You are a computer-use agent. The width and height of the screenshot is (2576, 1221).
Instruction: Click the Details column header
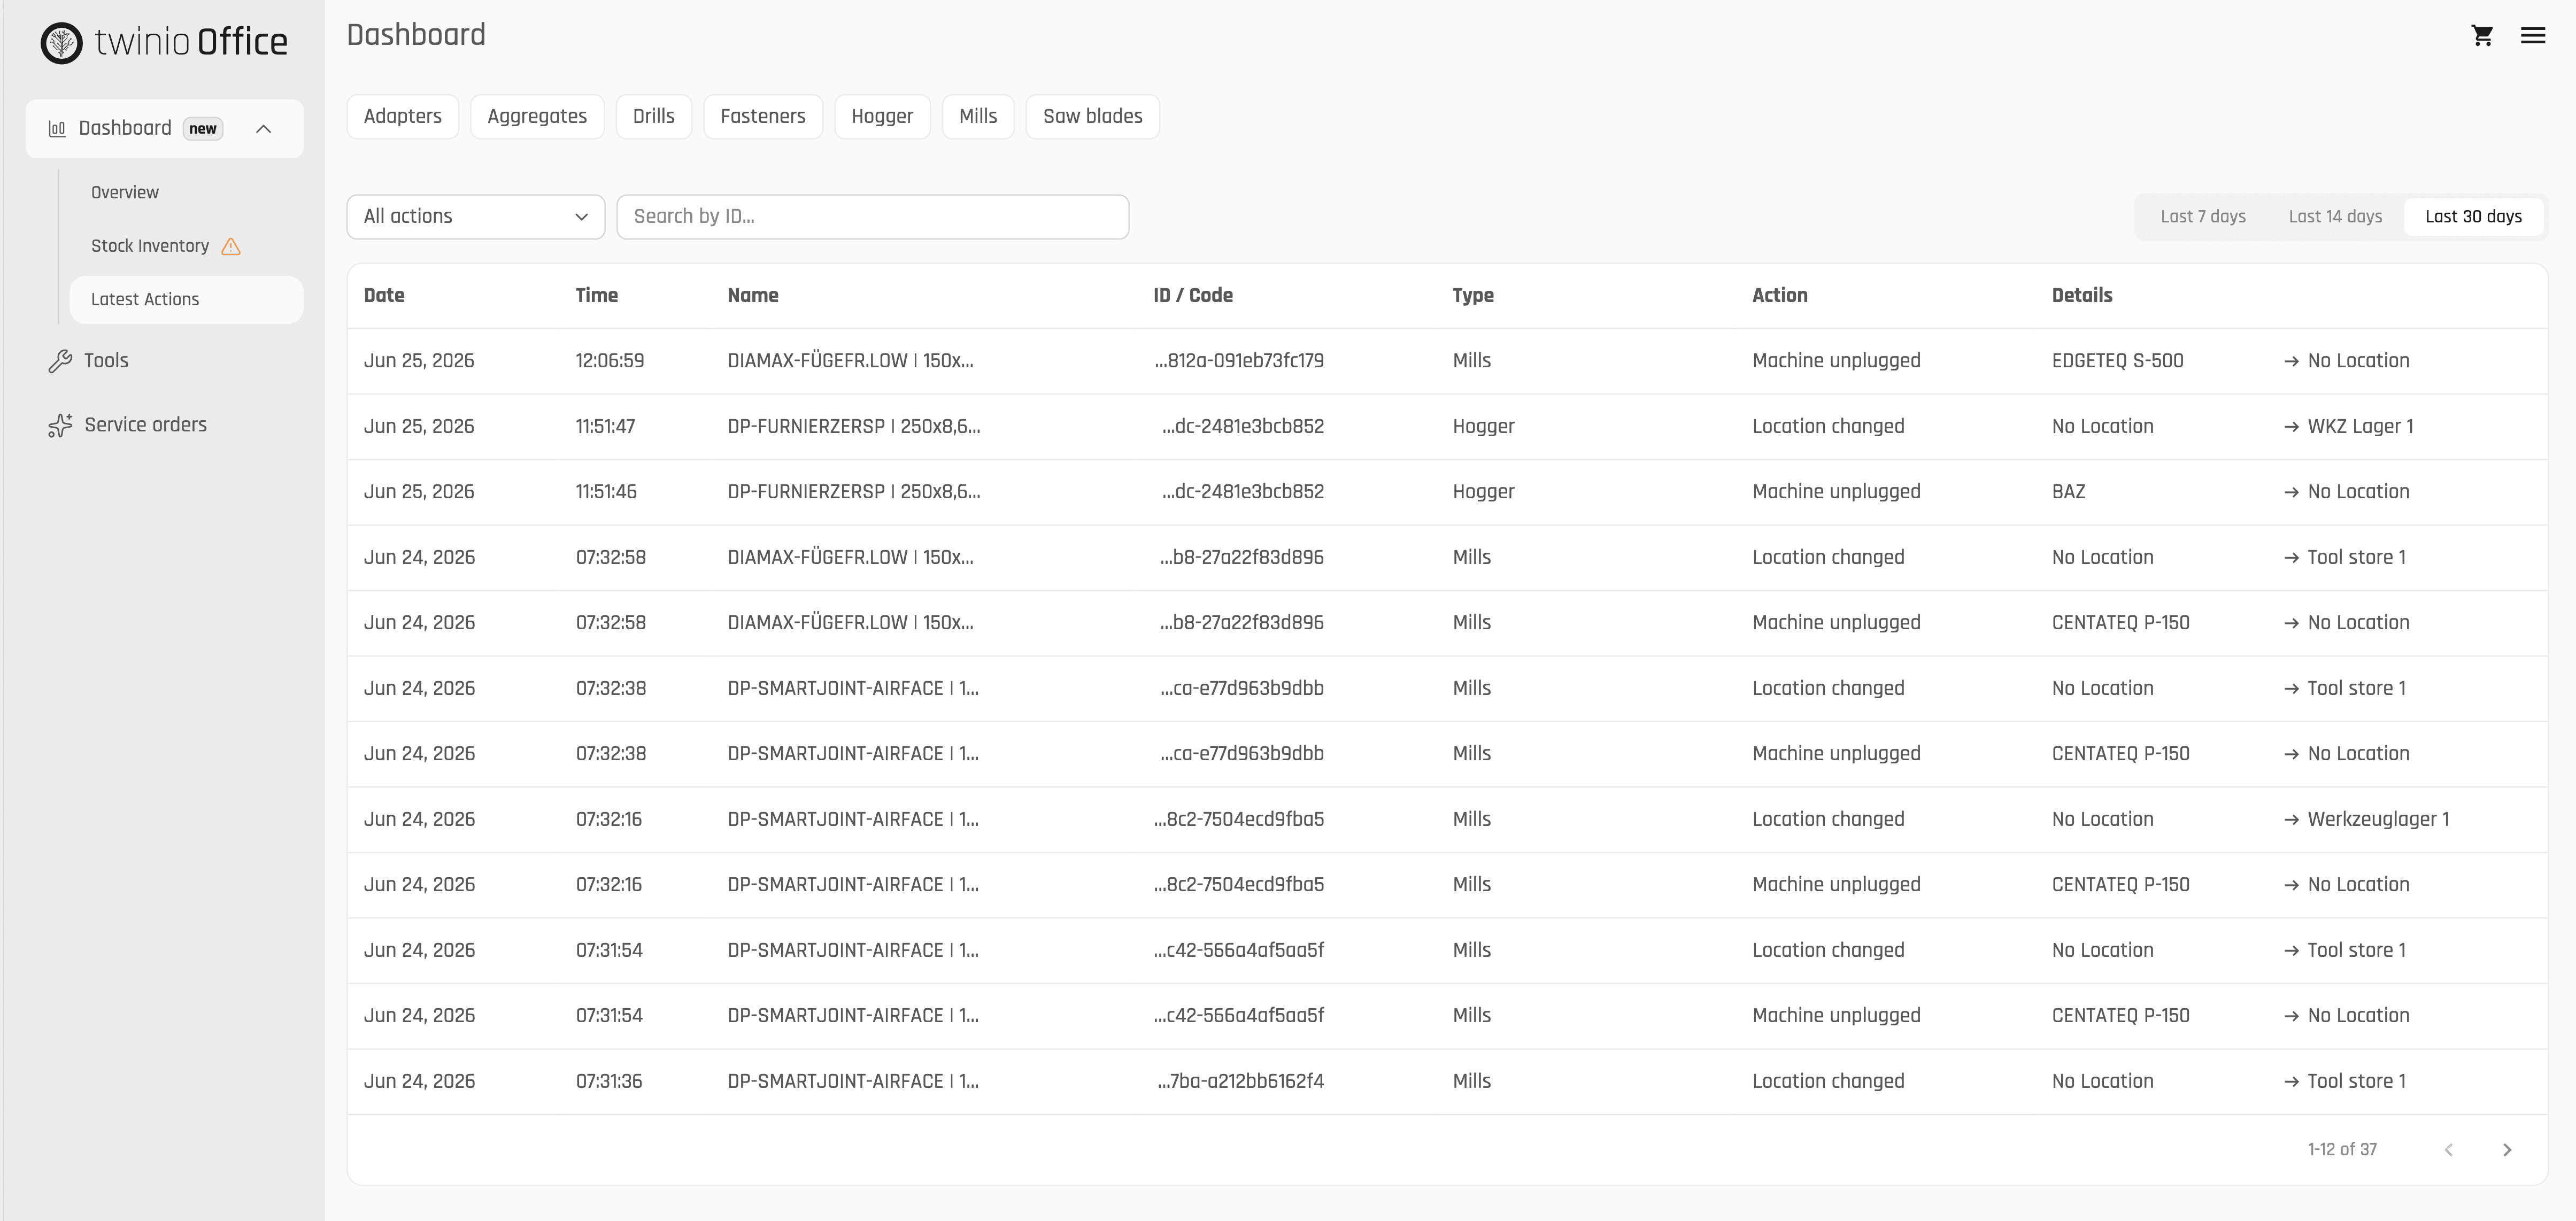2082,296
